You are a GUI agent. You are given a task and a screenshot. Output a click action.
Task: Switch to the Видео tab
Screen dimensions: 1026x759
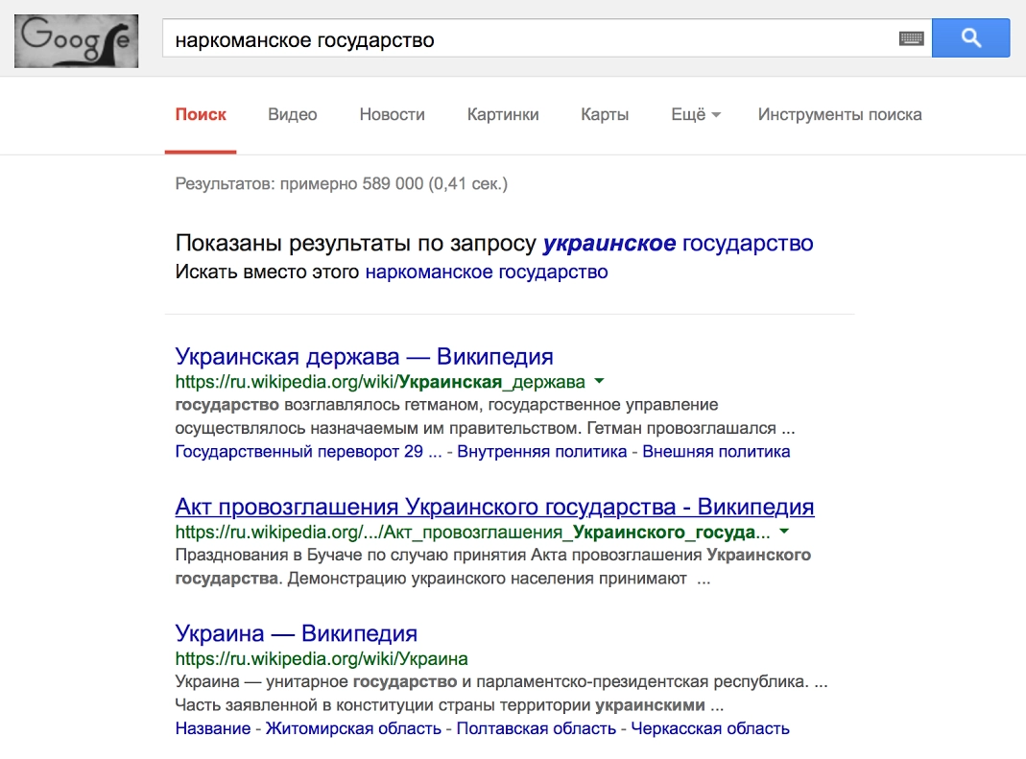coord(293,114)
